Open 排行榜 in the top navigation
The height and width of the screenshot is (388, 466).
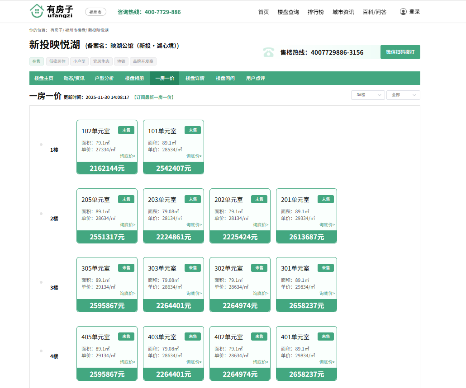point(315,12)
